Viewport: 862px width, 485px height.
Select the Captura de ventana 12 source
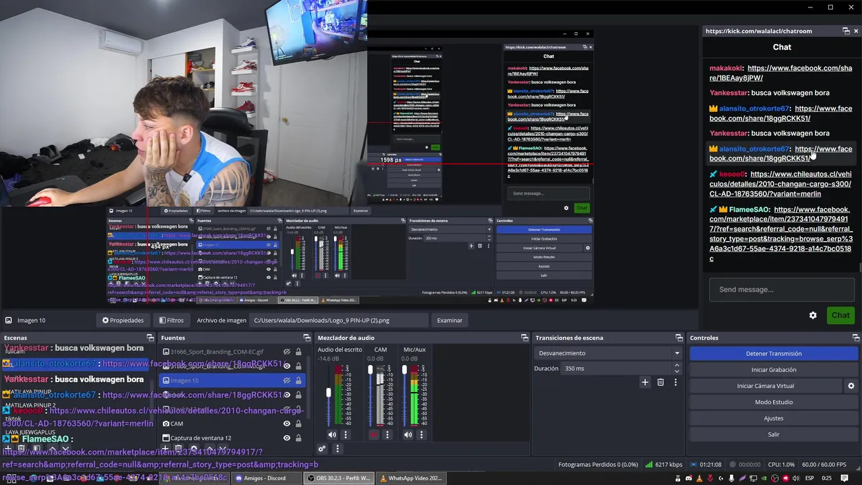232,438
